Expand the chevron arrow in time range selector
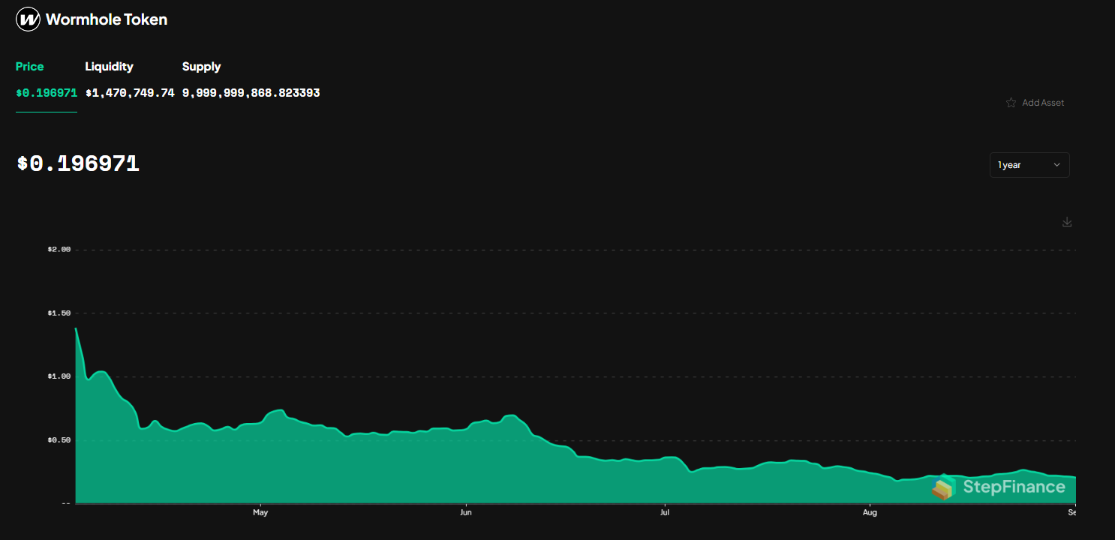The width and height of the screenshot is (1115, 540). pos(1056,165)
